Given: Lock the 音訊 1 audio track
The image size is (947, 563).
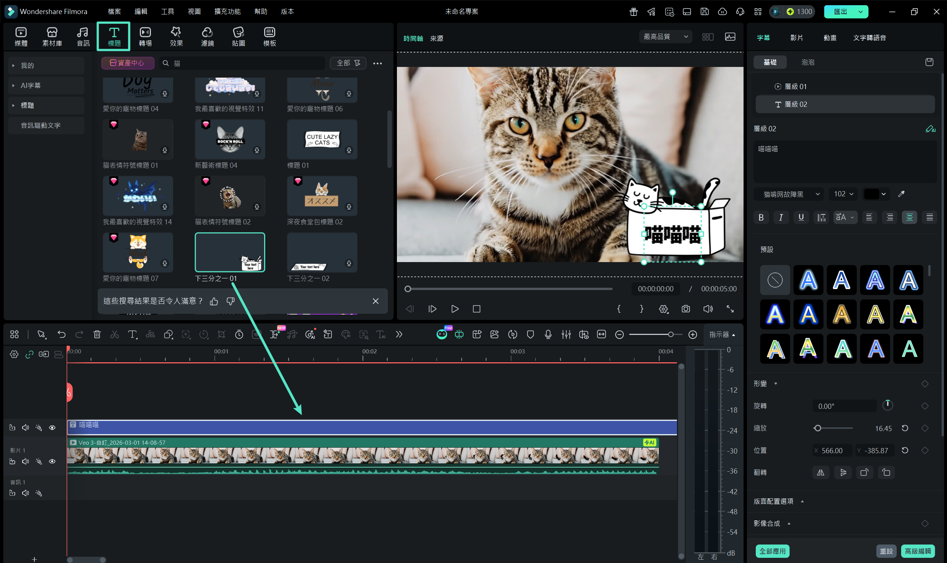Looking at the screenshot, I should point(12,493).
